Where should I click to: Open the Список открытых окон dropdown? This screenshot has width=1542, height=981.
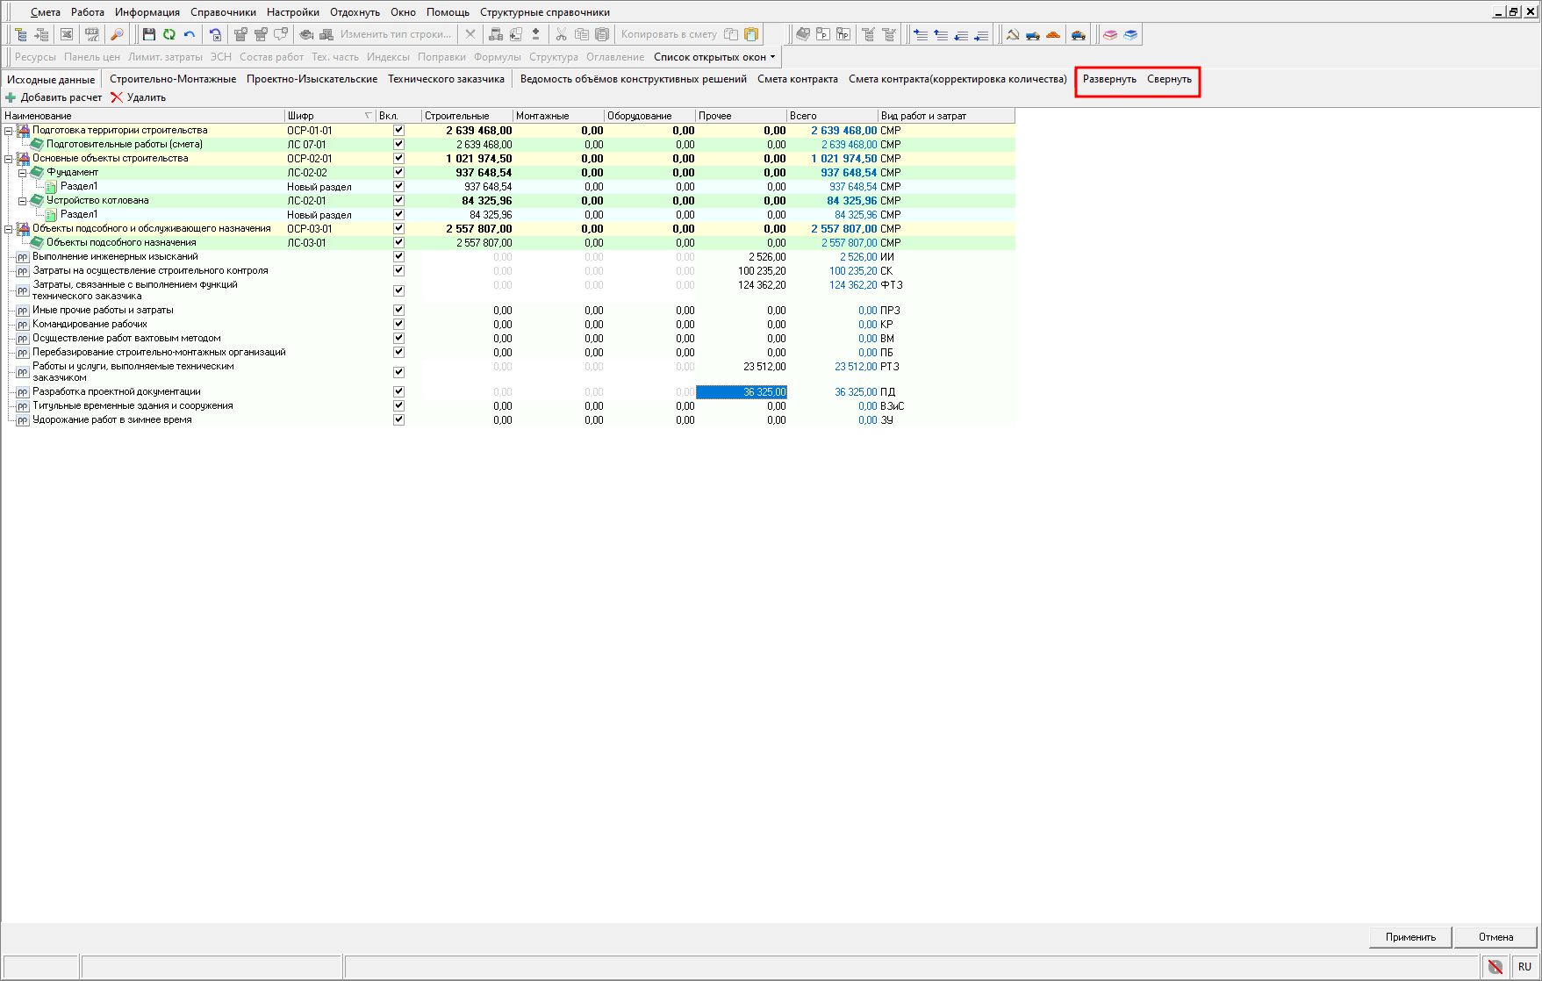pyautogui.click(x=714, y=57)
